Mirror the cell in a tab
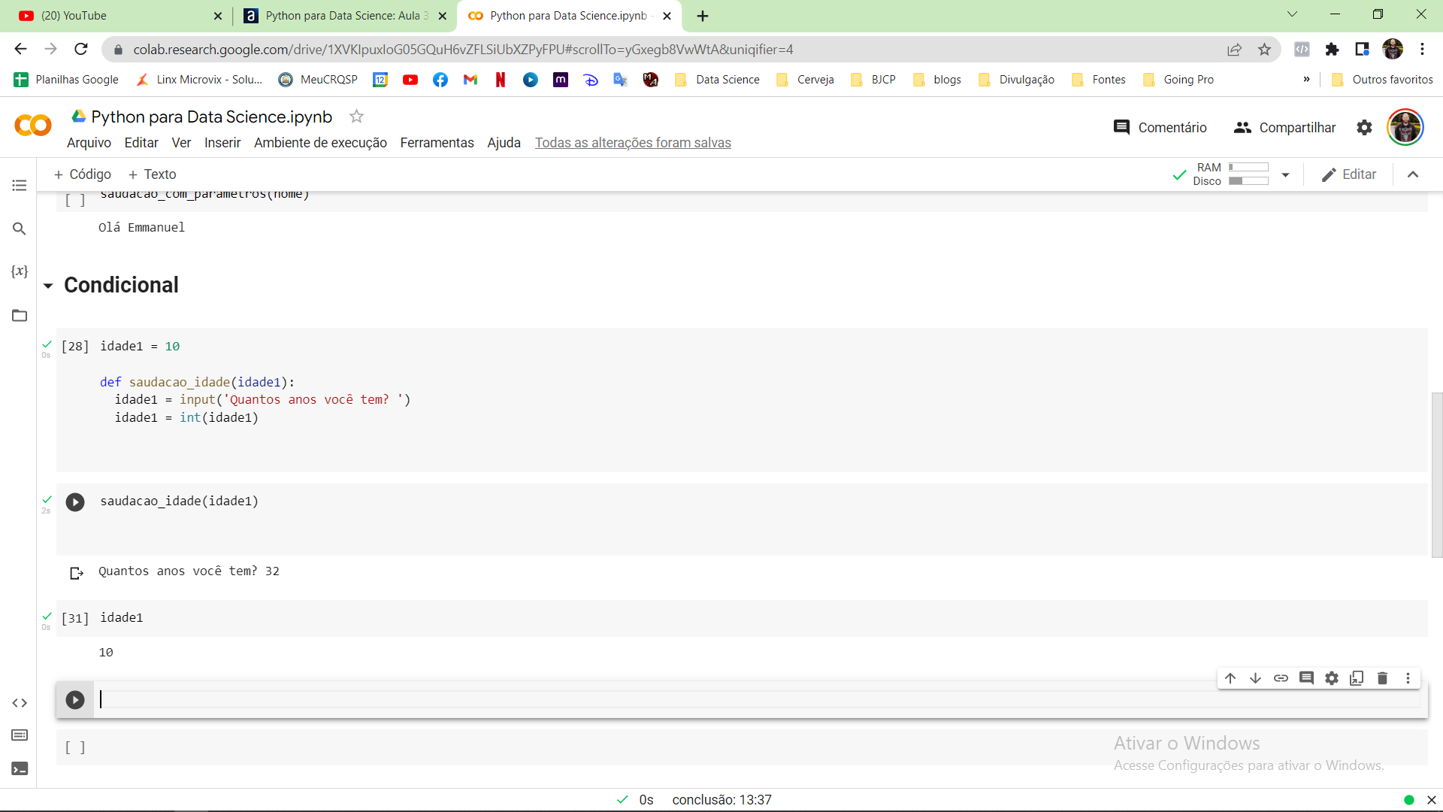1443x812 pixels. [1357, 678]
